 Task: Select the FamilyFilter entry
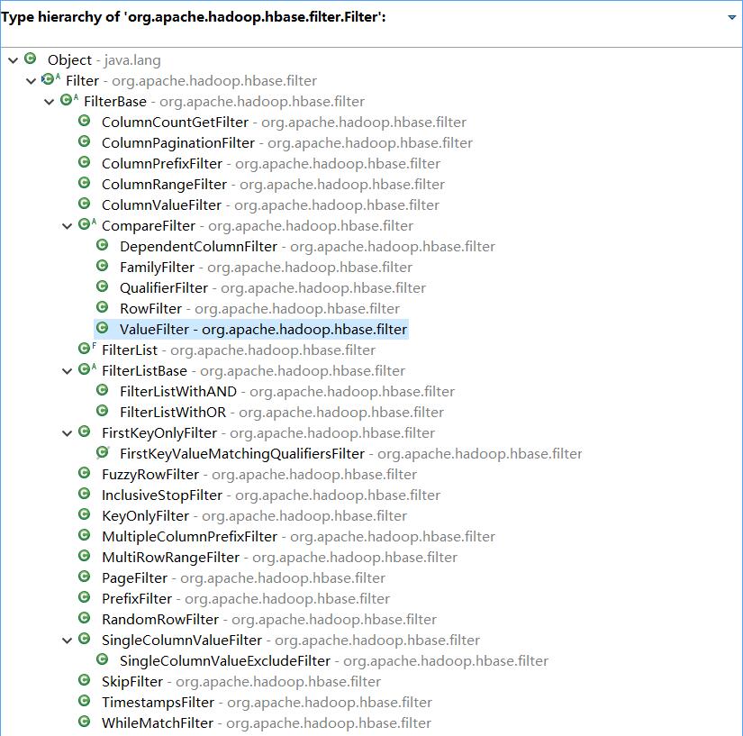[x=266, y=268]
